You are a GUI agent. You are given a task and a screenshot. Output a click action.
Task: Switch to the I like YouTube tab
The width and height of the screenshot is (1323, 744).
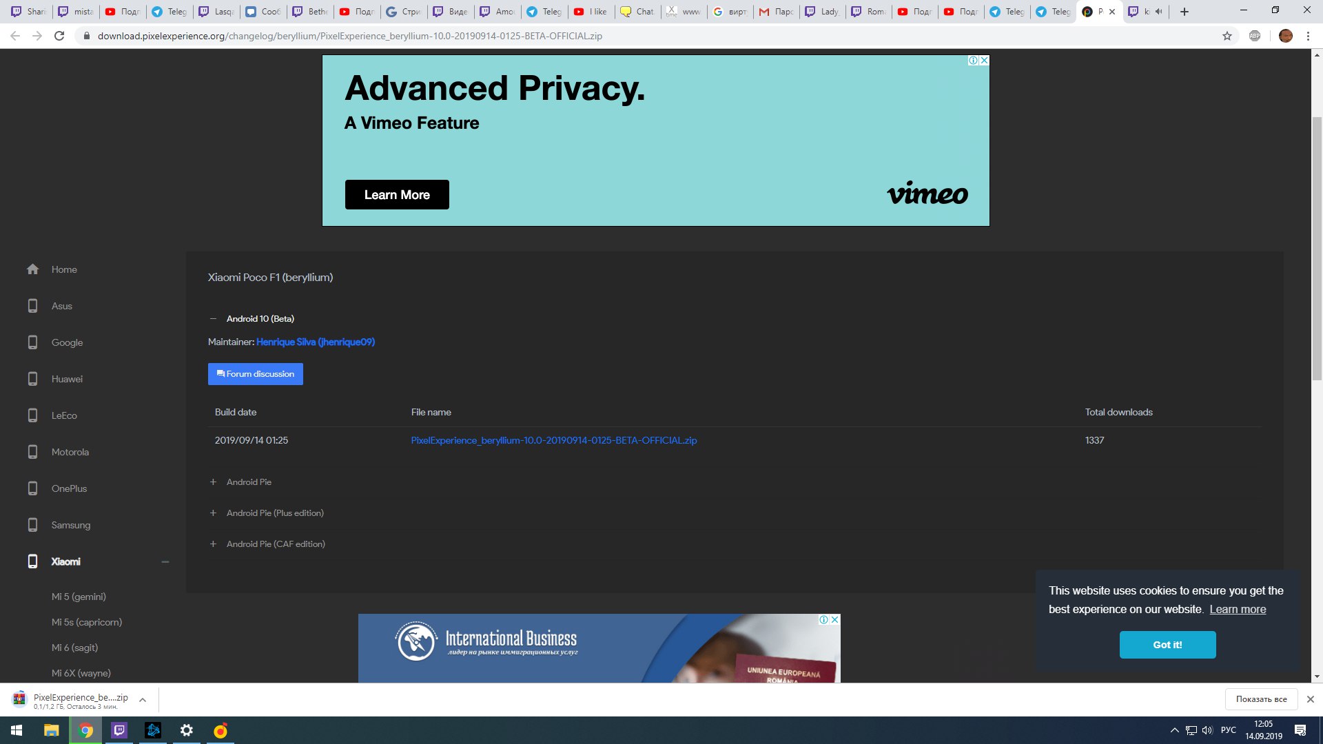tap(591, 12)
